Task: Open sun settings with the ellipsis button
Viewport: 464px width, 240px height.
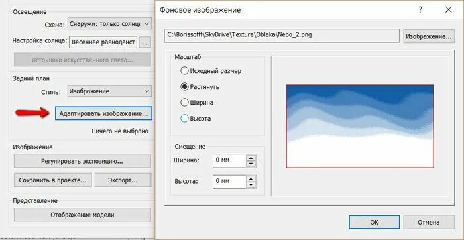Action: (145, 42)
